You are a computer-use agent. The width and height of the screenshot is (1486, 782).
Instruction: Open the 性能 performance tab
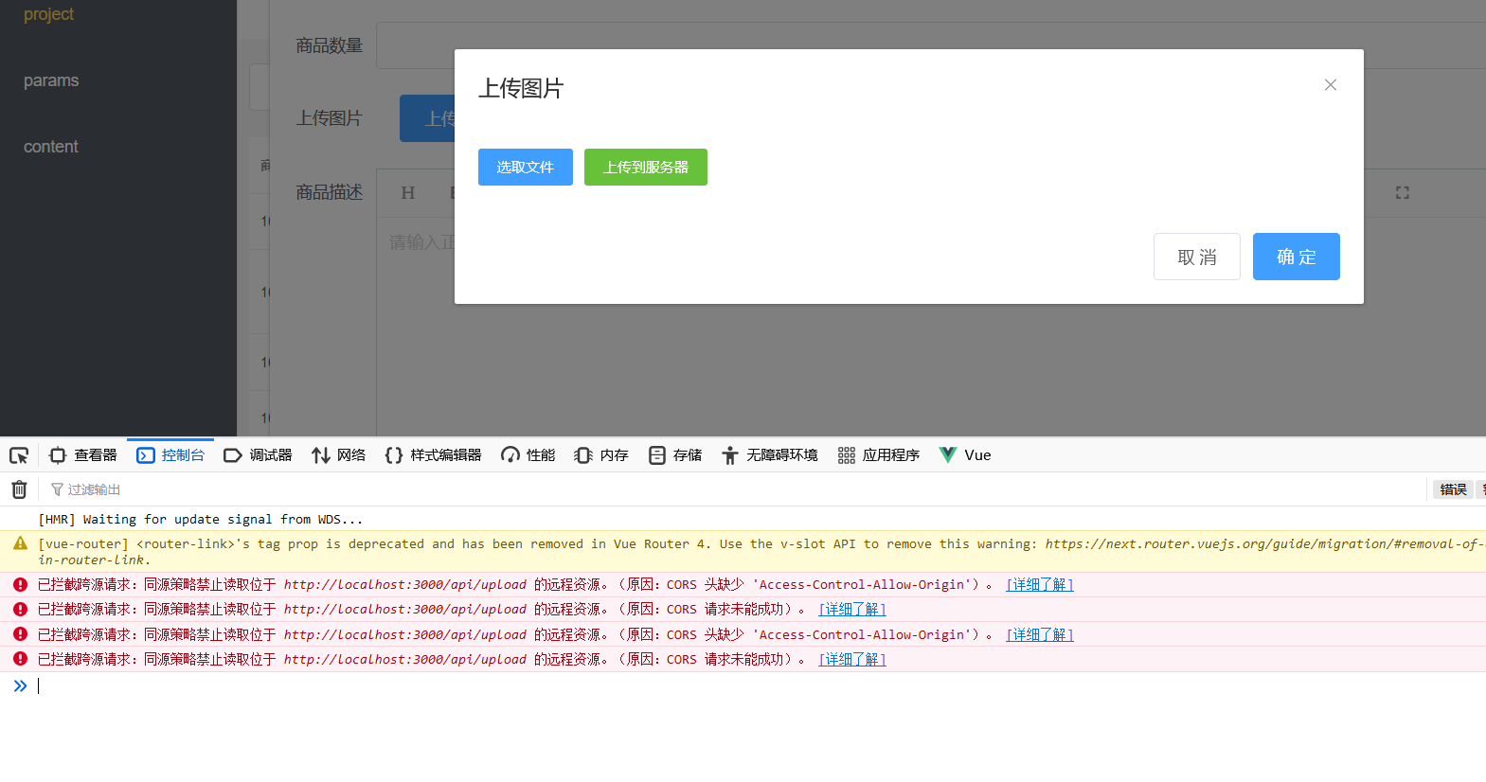pyautogui.click(x=528, y=455)
